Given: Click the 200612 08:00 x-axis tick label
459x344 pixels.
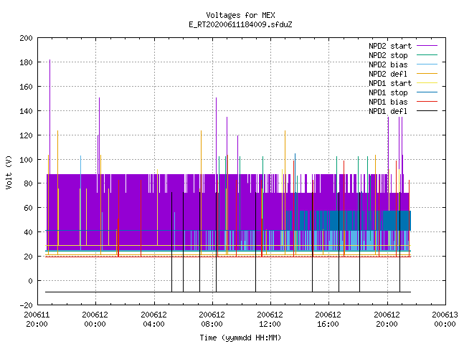Looking at the screenshot, I should coord(212,320).
